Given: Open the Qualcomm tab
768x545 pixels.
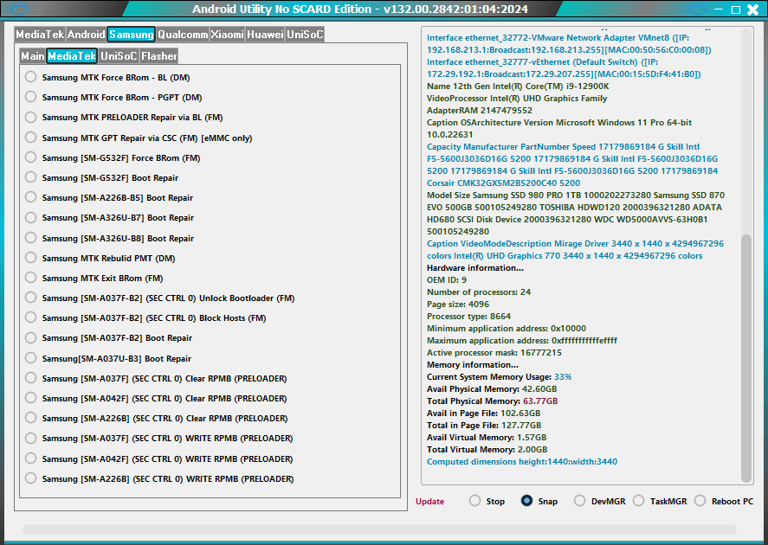Looking at the screenshot, I should [183, 35].
